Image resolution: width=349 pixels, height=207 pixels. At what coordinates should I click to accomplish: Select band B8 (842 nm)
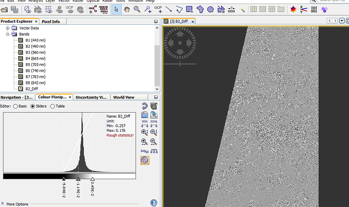(35, 83)
